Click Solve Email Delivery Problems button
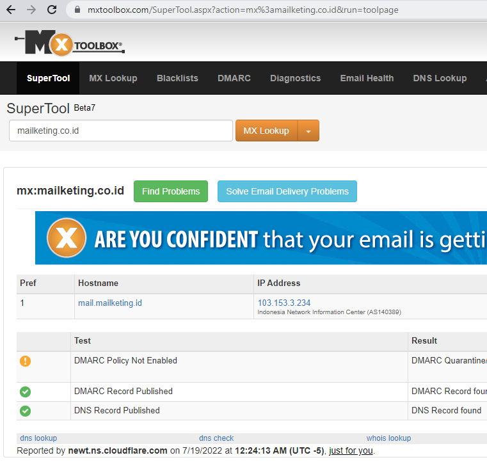 pos(287,191)
